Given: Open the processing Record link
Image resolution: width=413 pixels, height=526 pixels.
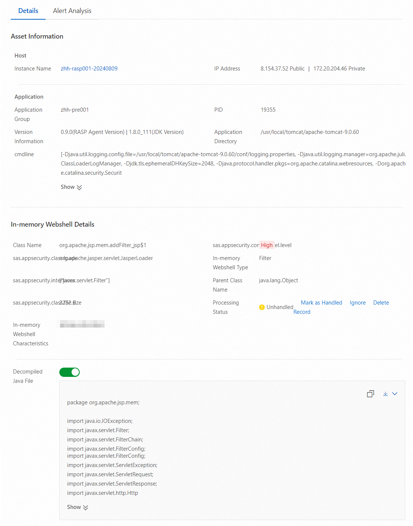Looking at the screenshot, I should 302,312.
